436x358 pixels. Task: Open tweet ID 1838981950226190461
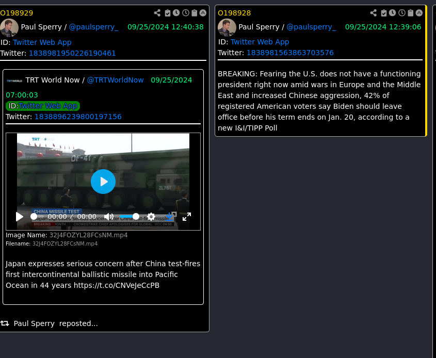click(x=72, y=53)
